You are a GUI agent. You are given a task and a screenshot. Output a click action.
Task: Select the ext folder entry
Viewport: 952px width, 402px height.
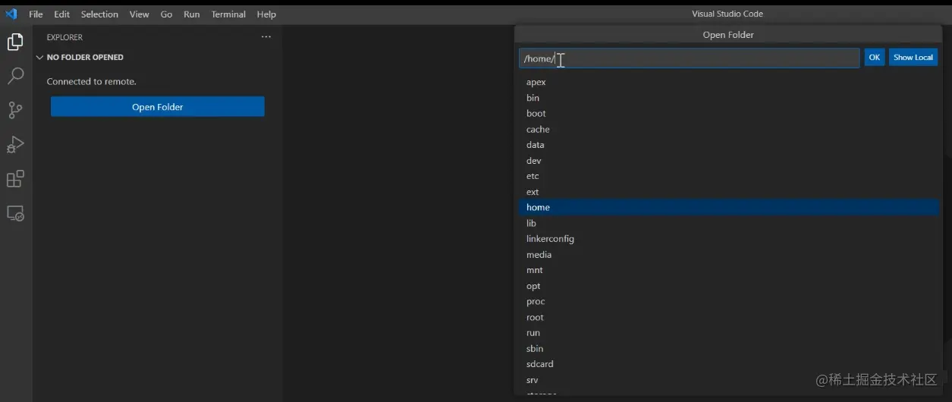click(x=728, y=192)
